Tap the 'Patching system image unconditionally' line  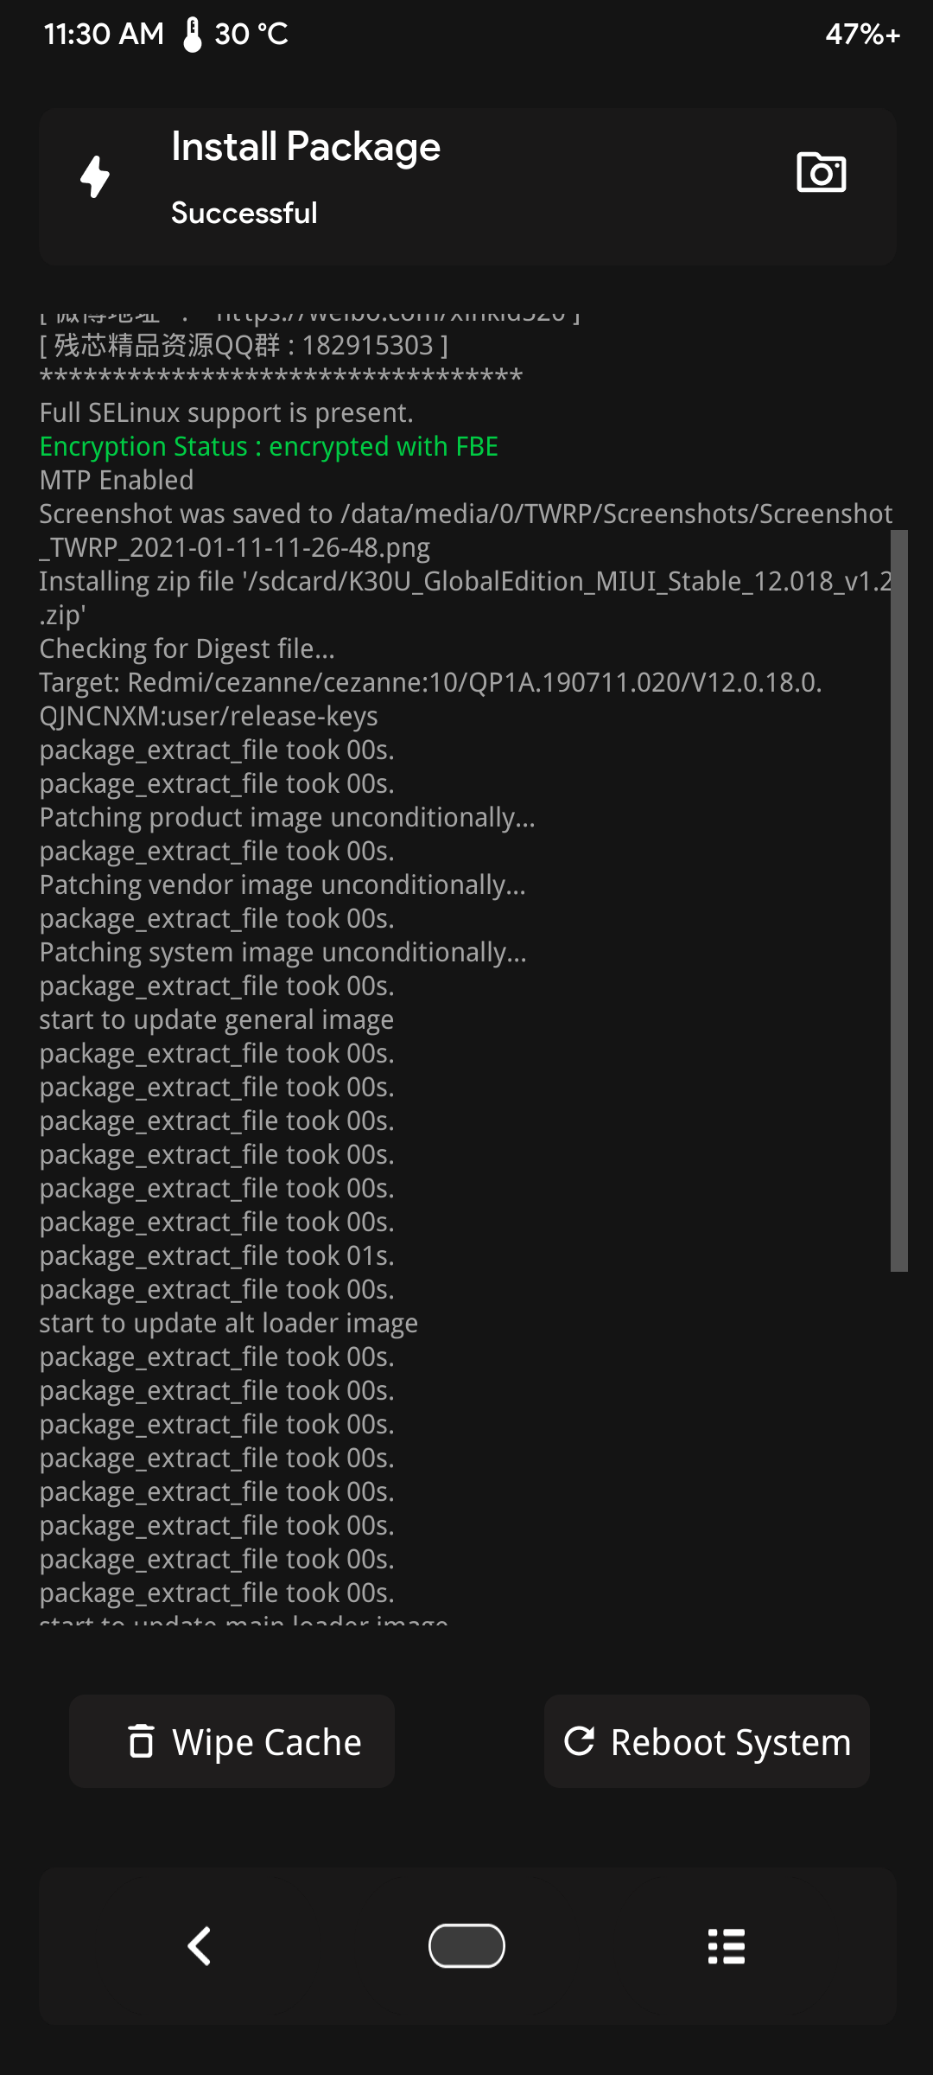[x=283, y=953]
